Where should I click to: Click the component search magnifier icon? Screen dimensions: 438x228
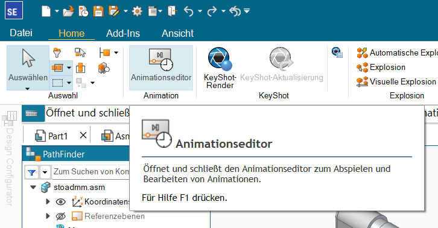104,68
